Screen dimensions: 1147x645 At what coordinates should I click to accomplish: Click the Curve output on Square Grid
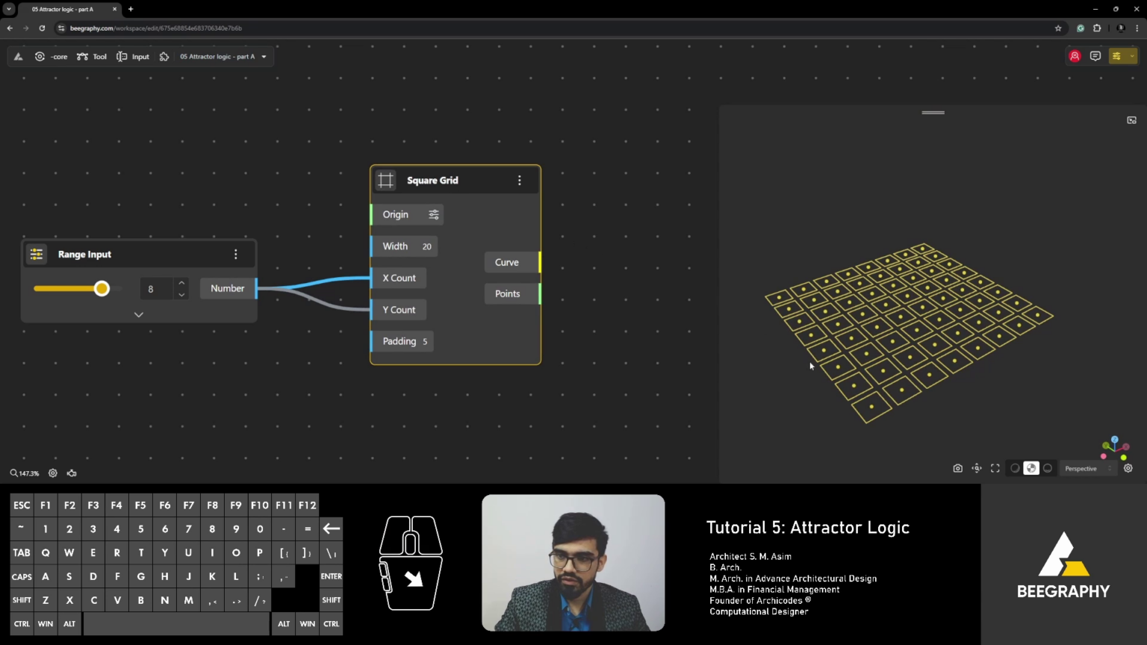pos(507,262)
